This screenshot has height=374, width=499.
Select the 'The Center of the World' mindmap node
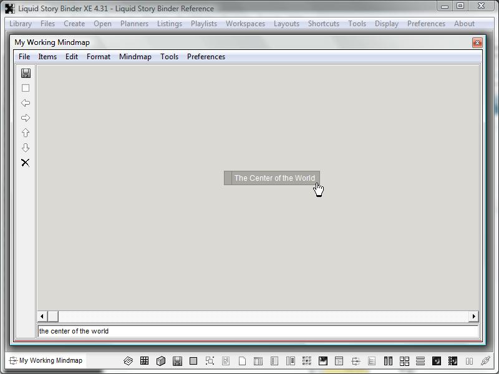[274, 178]
